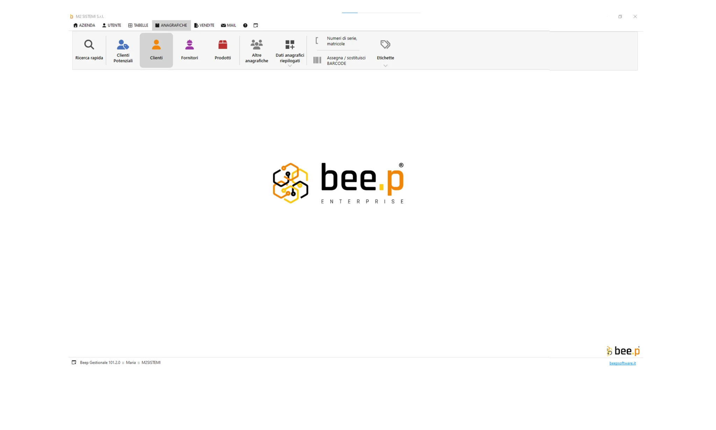The image size is (716, 430).
Task: Open the AZIENDA menu
Action: [84, 25]
